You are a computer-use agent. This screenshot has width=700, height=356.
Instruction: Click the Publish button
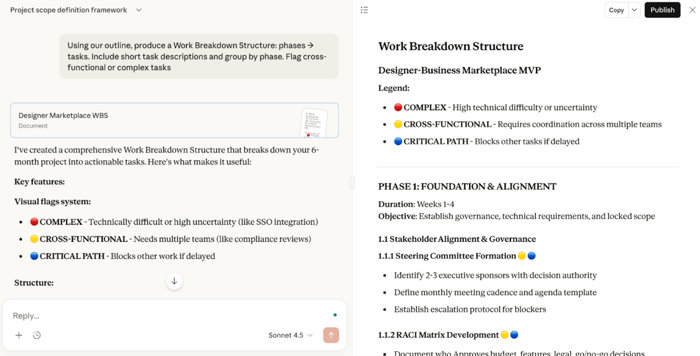point(662,9)
